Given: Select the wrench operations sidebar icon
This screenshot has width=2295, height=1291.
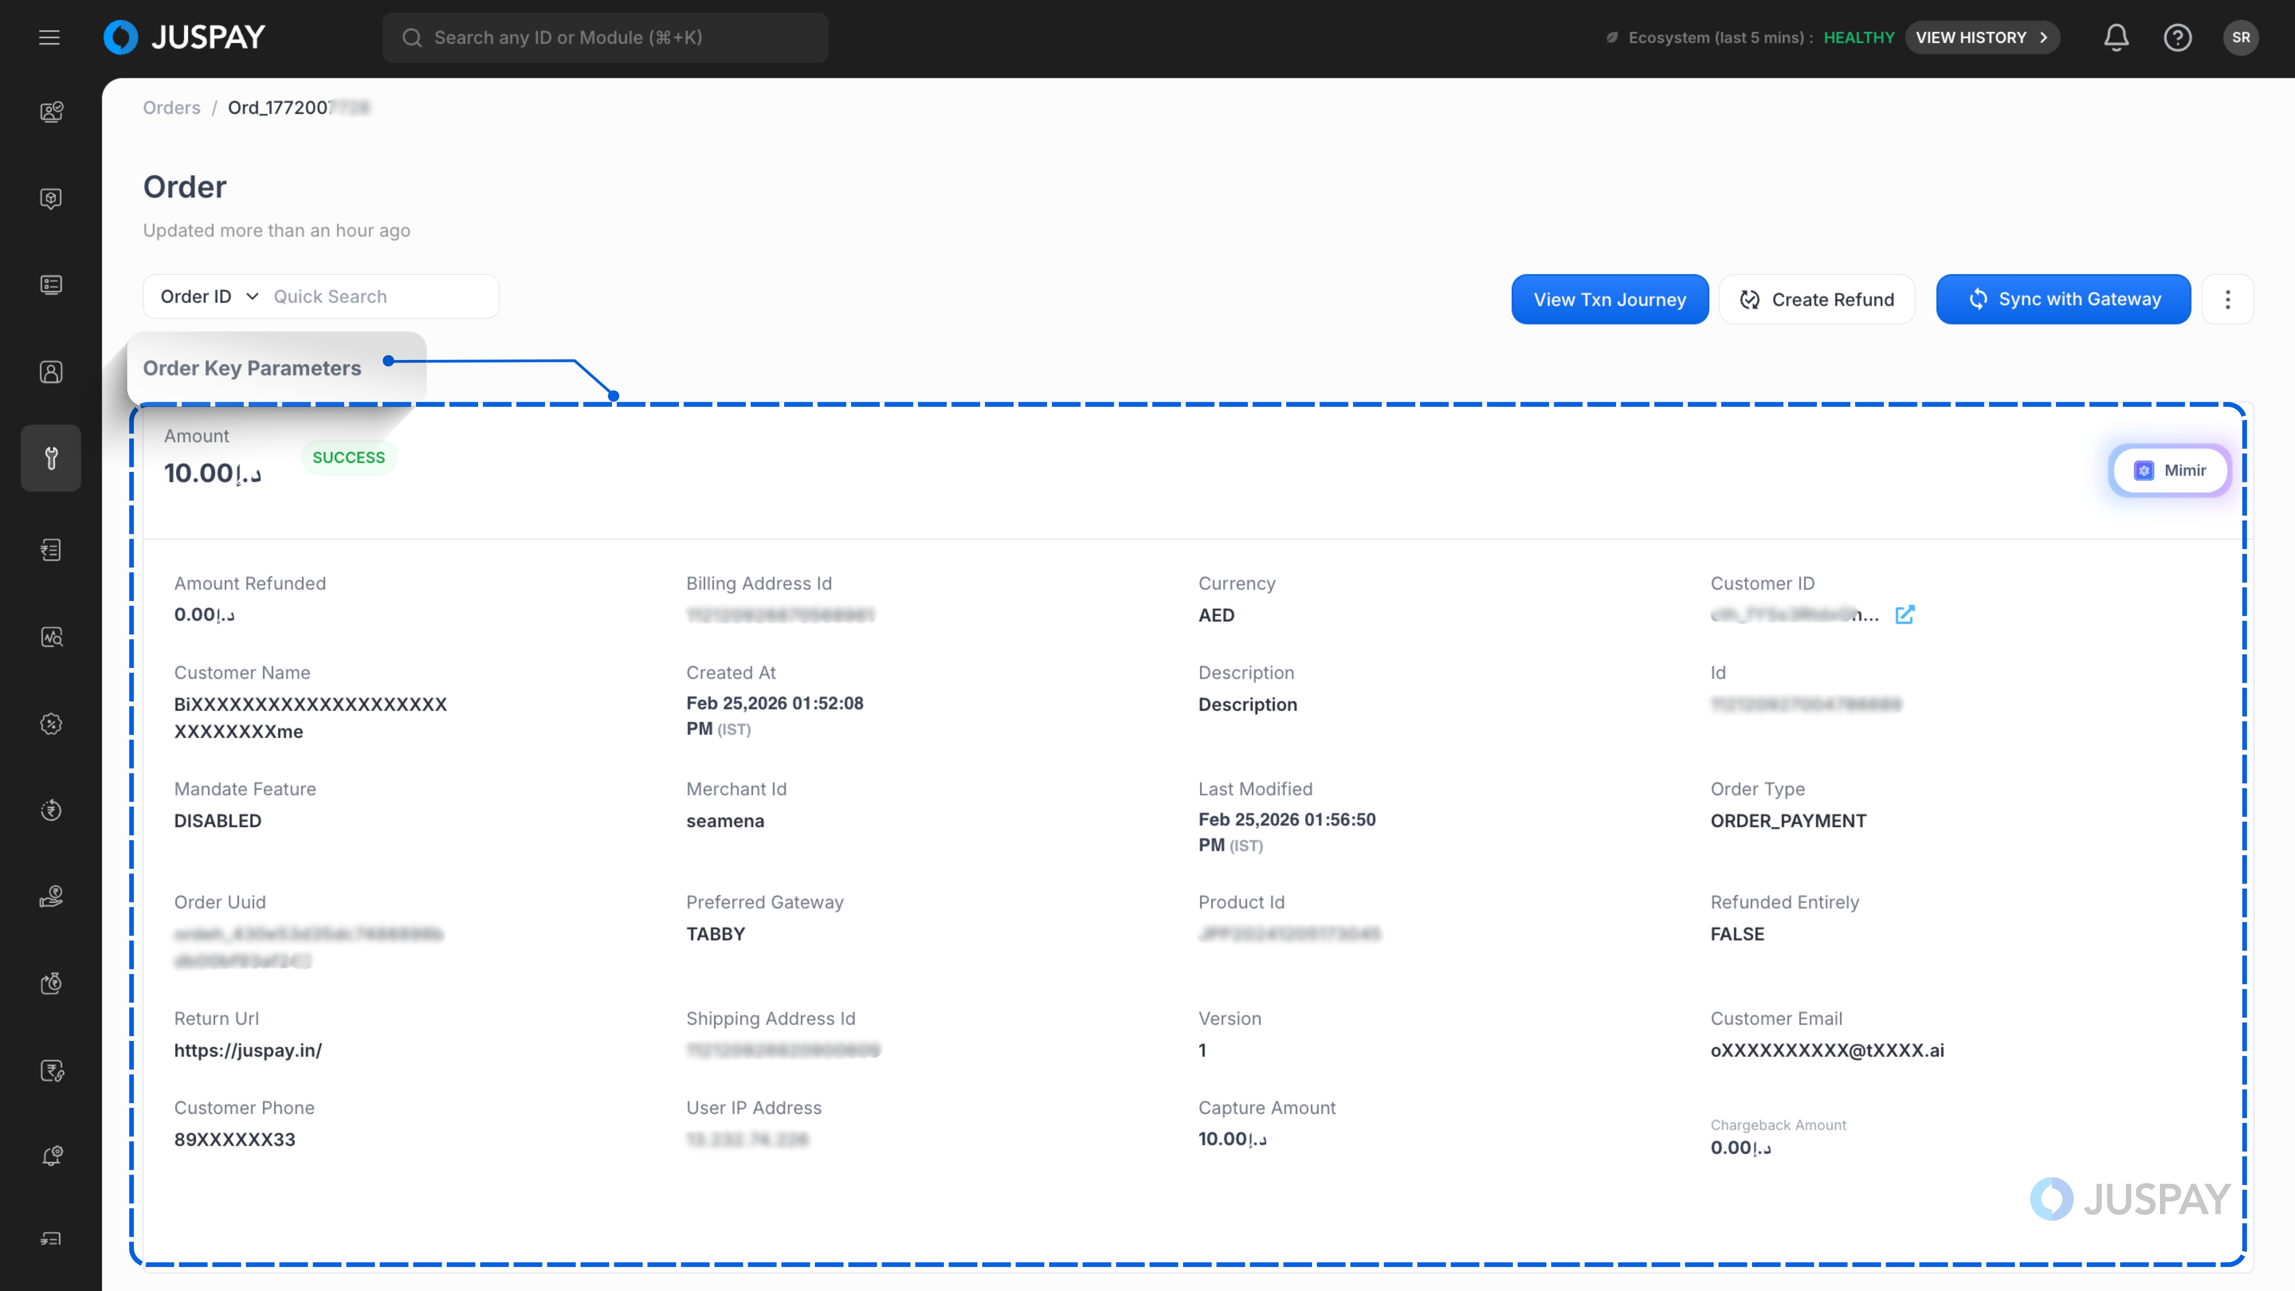Looking at the screenshot, I should click(x=51, y=458).
